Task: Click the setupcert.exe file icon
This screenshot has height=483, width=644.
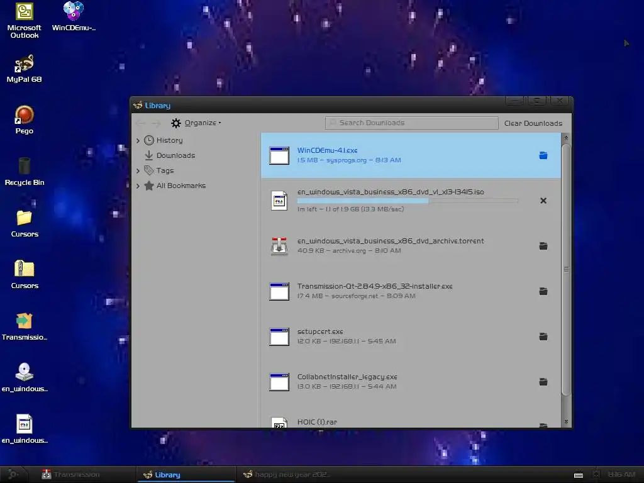Action: pyautogui.click(x=279, y=336)
